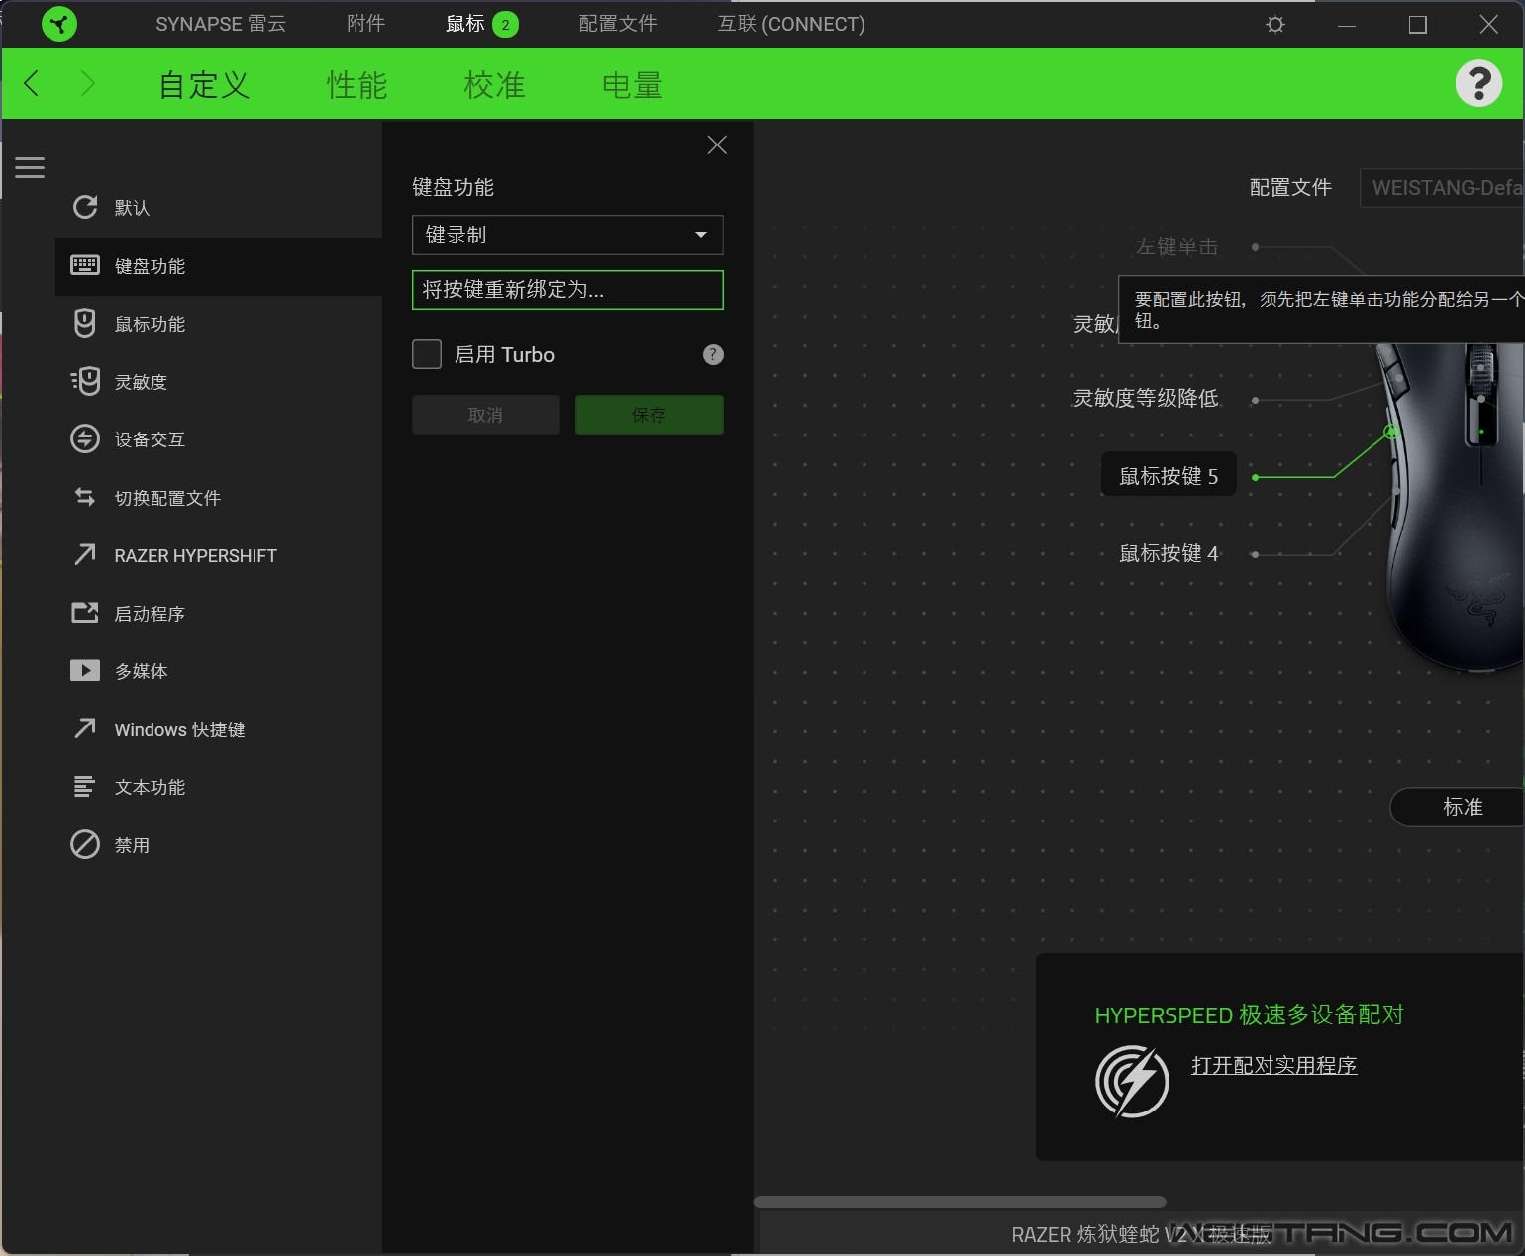Screen dimensions: 1525x1256
Task: Go back with the left arrow
Action: click(x=32, y=83)
